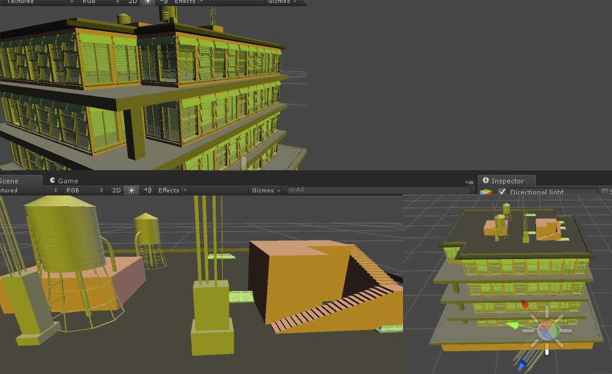The width and height of the screenshot is (612, 374).
Task: Switch to the Game tab
Action: [64, 181]
